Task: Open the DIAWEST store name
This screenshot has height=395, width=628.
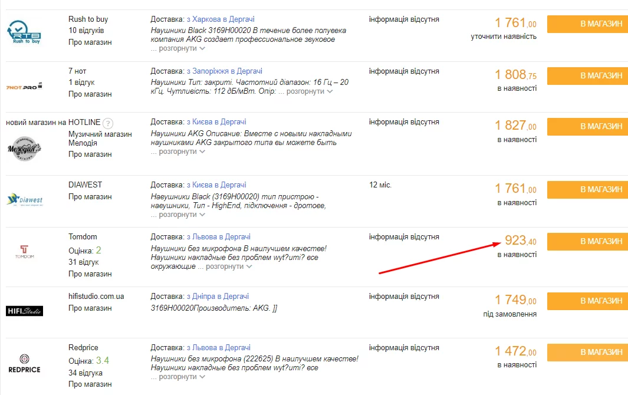Action: [x=86, y=185]
